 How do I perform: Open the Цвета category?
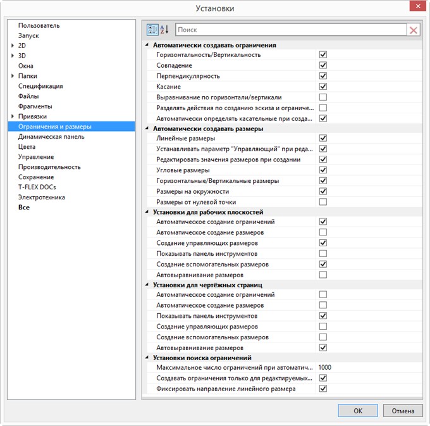27,147
